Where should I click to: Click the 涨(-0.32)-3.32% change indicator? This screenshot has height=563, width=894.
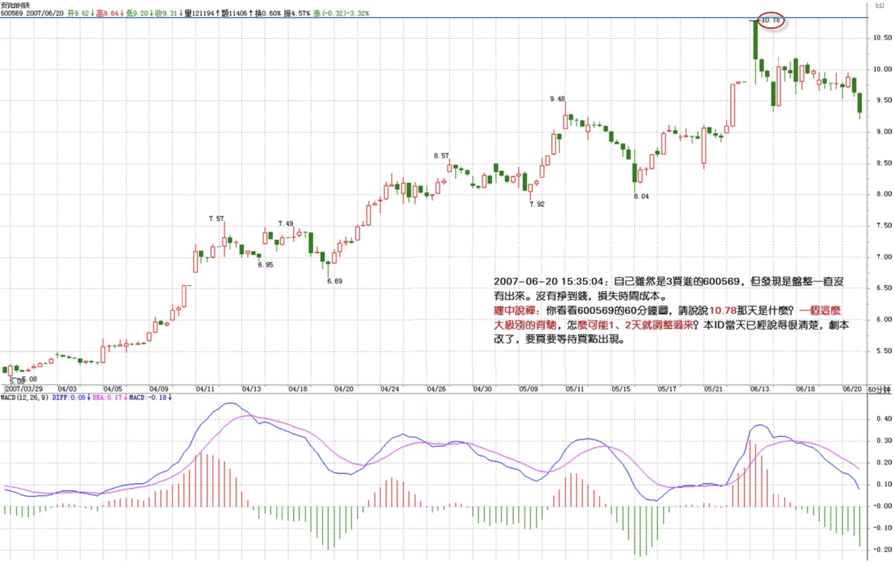click(x=341, y=13)
